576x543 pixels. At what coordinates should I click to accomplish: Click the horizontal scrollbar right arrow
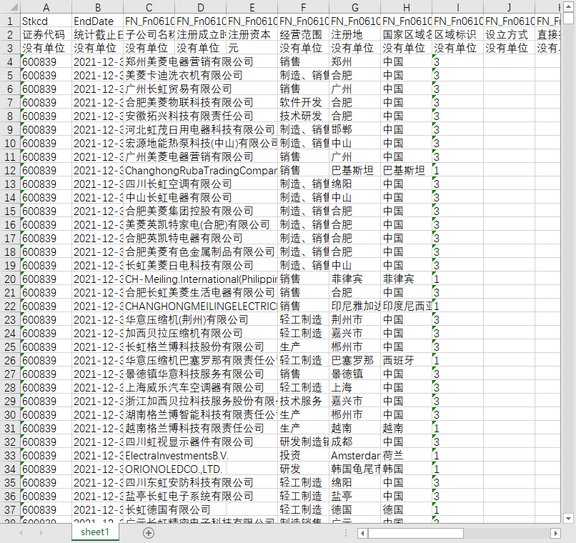click(555, 533)
